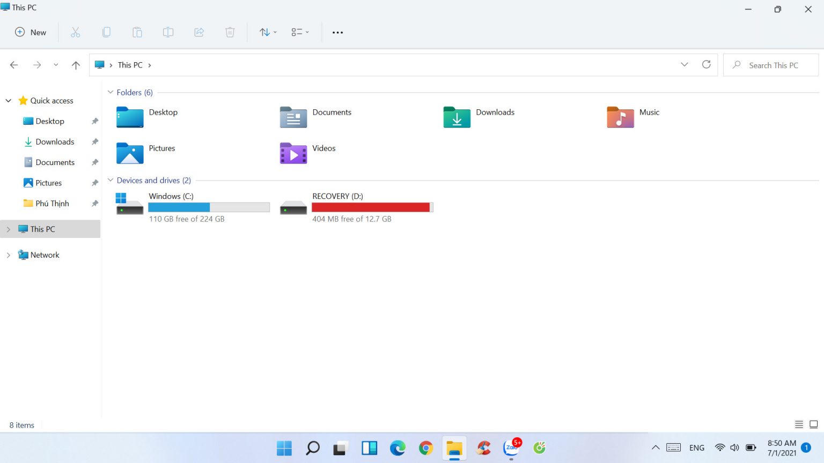Click the New button
824x463 pixels.
(31, 32)
